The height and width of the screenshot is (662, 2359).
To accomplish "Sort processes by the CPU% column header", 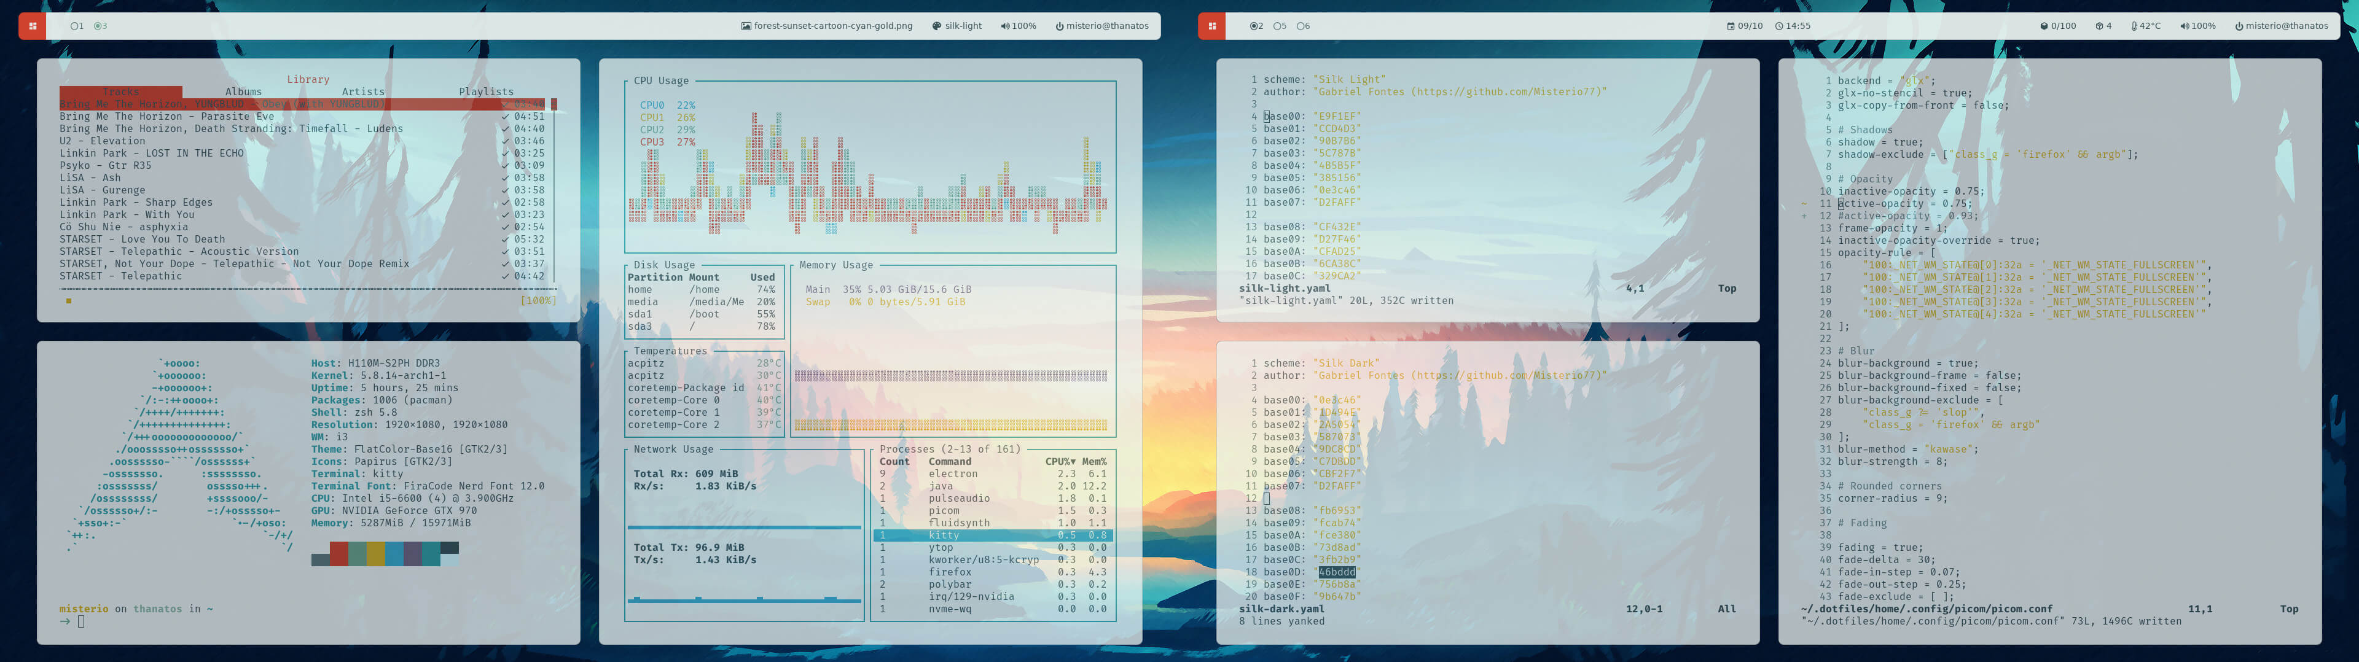I will tap(1060, 461).
